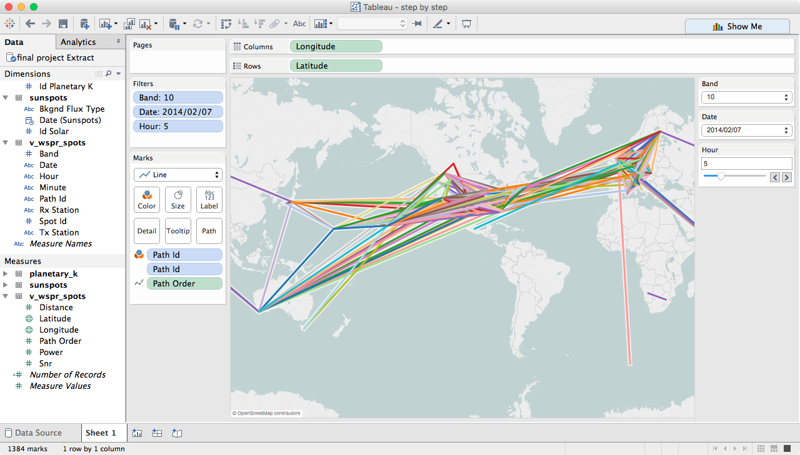
Task: Select the Number of Records measure
Action: pyautogui.click(x=67, y=374)
